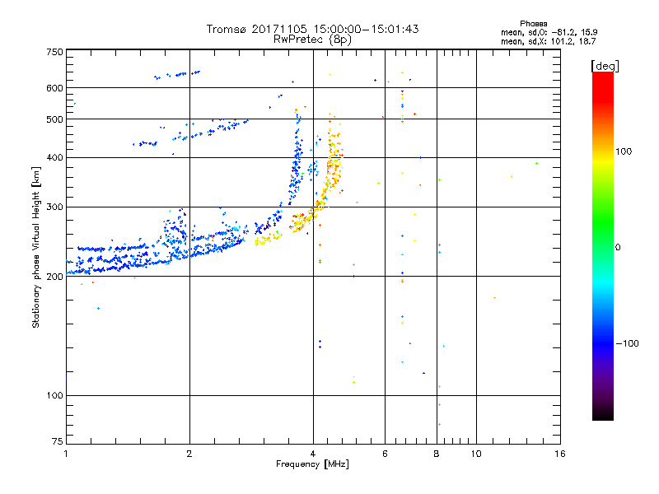Viewport: 659px width, 494px height.
Task: Click the colorbar tick label '100'
Action: coord(624,151)
